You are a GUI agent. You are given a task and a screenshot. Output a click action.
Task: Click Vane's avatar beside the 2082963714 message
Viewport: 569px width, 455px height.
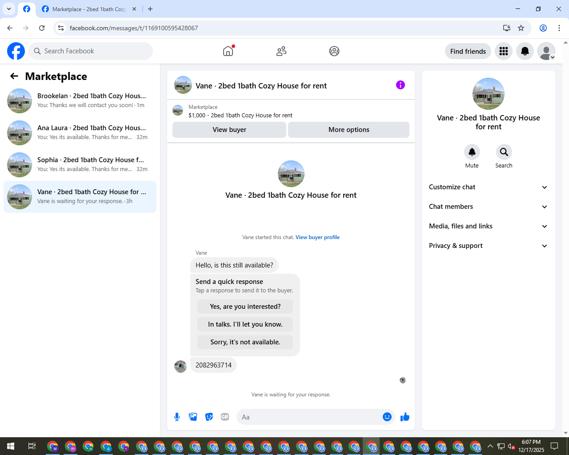[x=180, y=367]
